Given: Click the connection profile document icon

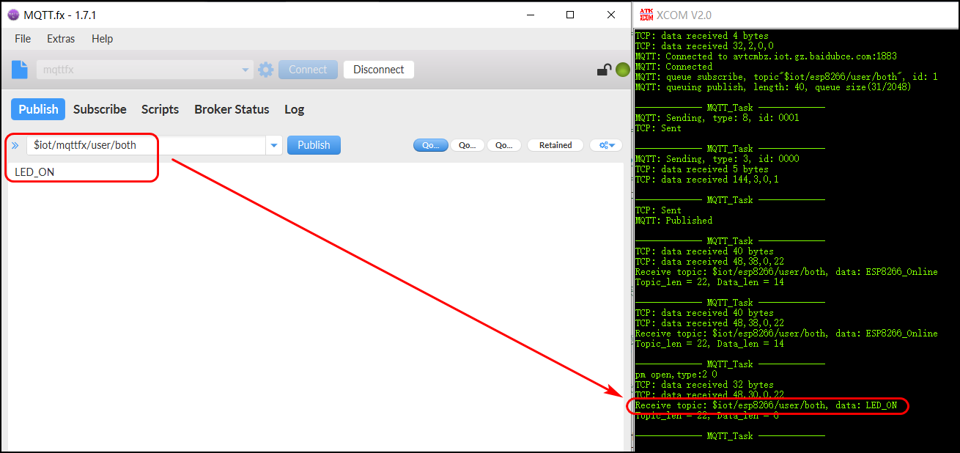Looking at the screenshot, I should tap(19, 70).
